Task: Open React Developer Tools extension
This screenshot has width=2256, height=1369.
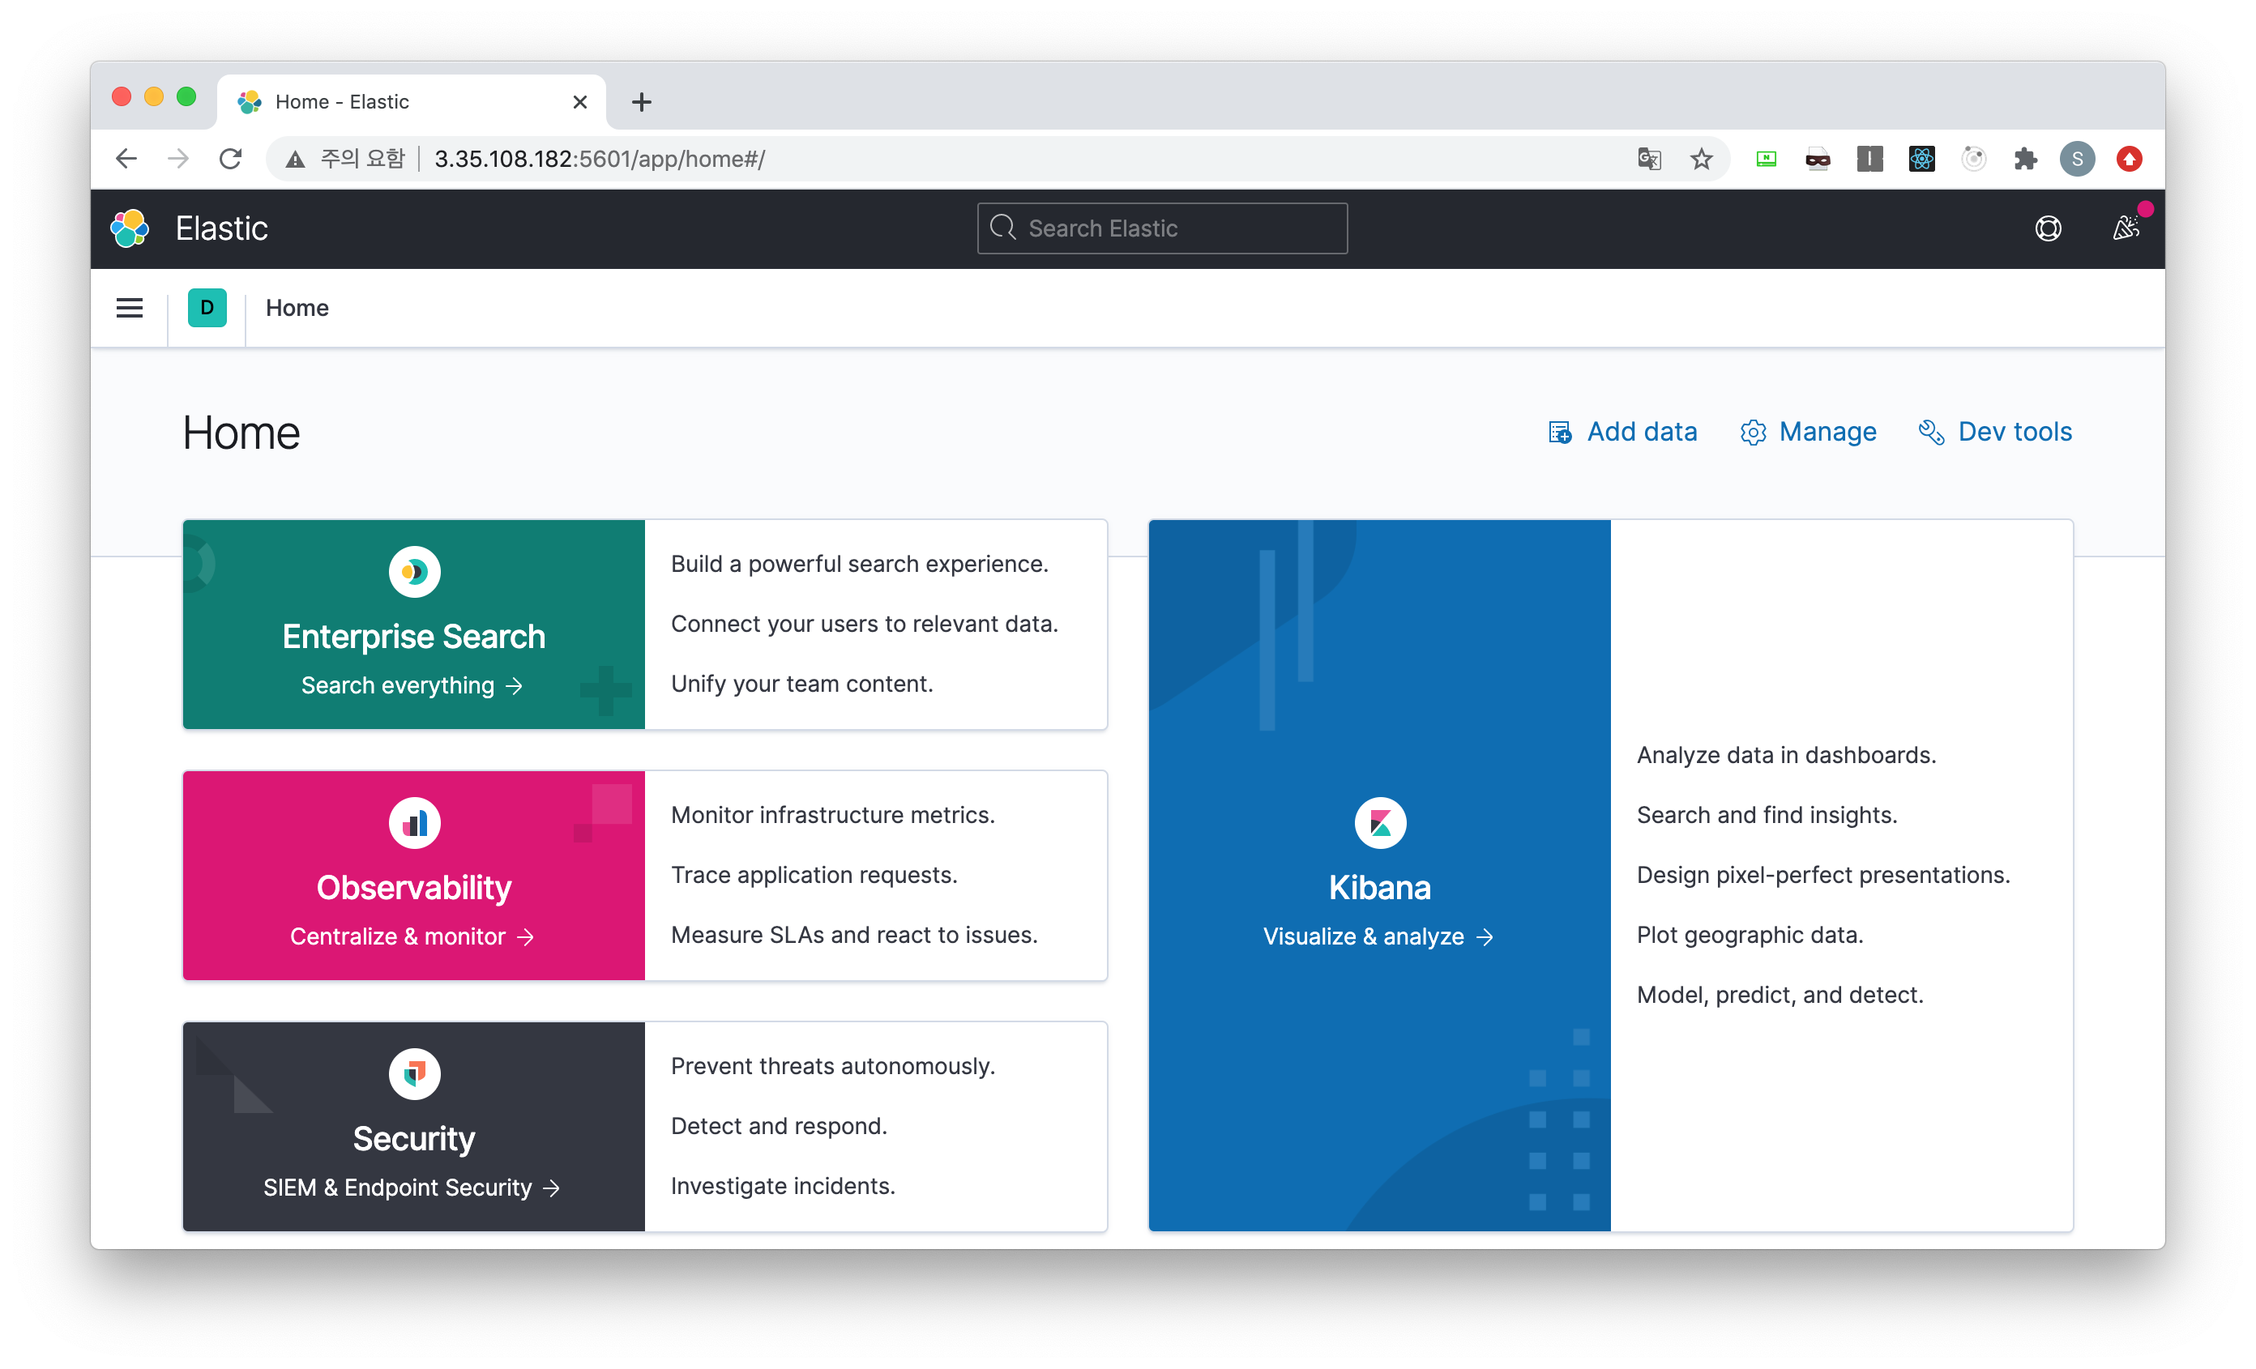Action: click(1922, 160)
